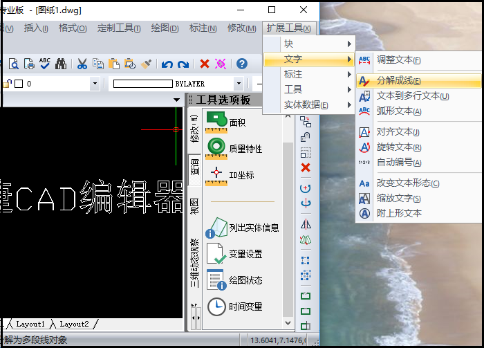Click the rotate icon in vertical toolbar
This screenshot has width=484, height=348.
click(306, 188)
